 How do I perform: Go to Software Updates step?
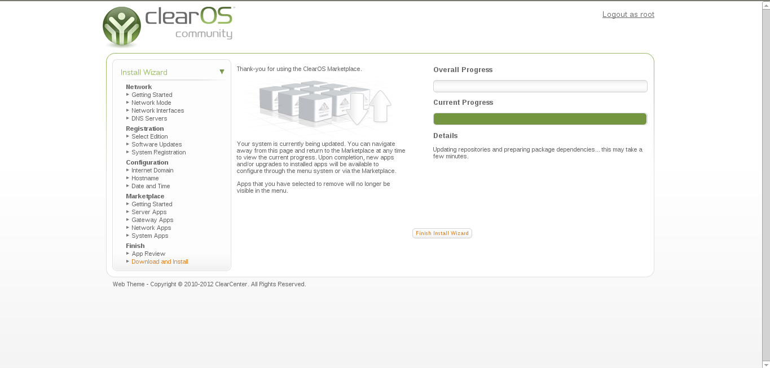click(156, 144)
